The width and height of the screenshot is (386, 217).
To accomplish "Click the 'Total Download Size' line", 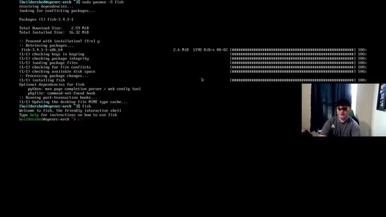I will pos(54,28).
